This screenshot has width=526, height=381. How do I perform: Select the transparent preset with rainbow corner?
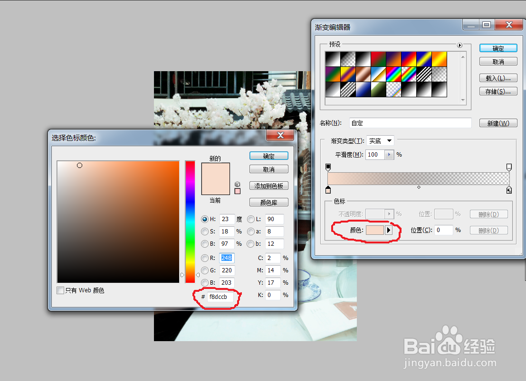393,89
